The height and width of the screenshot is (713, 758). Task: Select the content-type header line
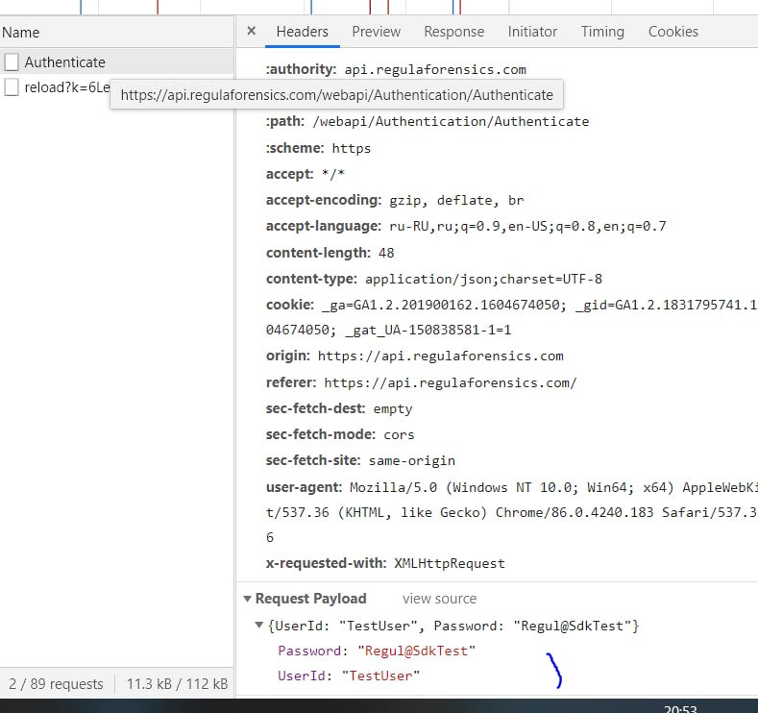tap(433, 279)
